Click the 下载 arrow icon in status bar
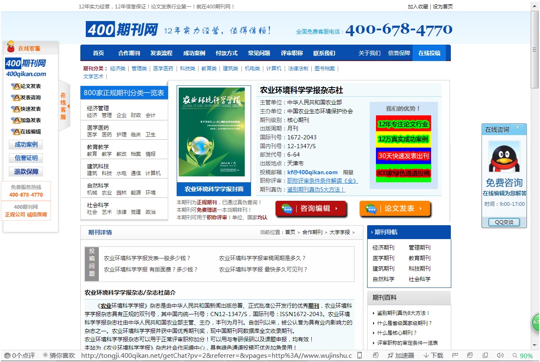540x362 pixels. 426,356
